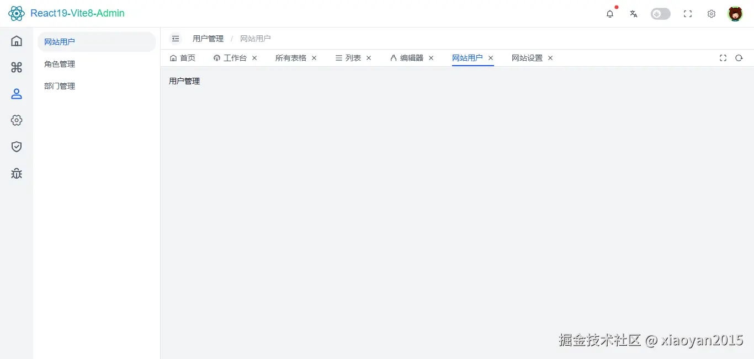Enter fullscreen from the header icon
This screenshot has width=754, height=359.
click(688, 14)
